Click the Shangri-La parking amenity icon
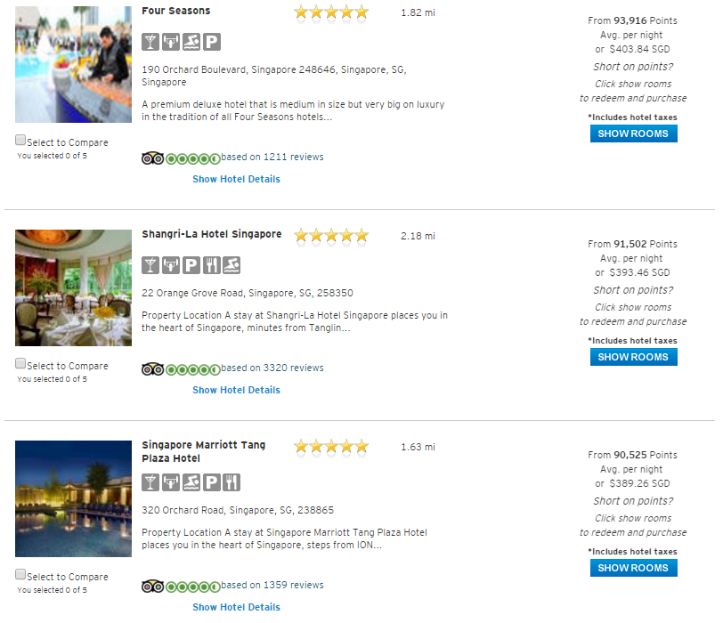This screenshot has width=723, height=623. pyautogui.click(x=191, y=265)
